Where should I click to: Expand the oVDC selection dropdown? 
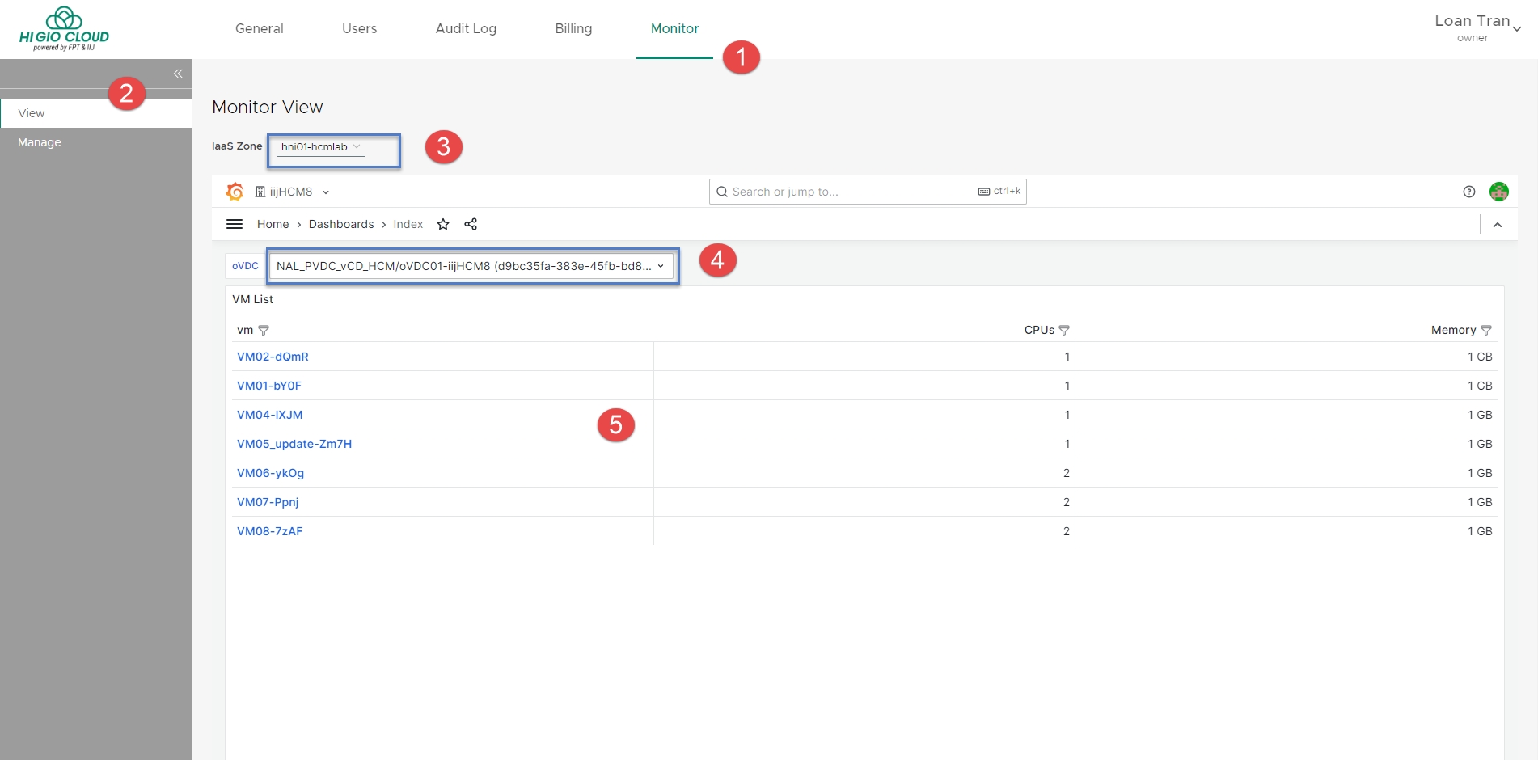[471, 266]
